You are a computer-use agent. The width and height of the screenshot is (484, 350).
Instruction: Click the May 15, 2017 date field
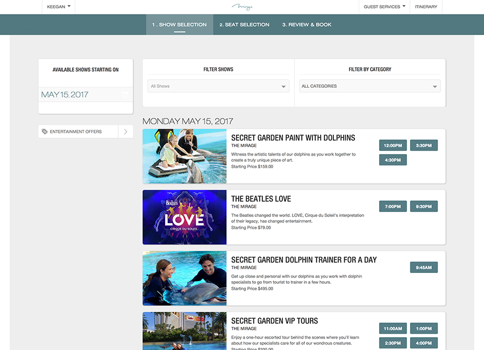coord(86,95)
